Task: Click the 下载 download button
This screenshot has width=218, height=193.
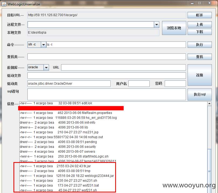Action: [199, 32]
